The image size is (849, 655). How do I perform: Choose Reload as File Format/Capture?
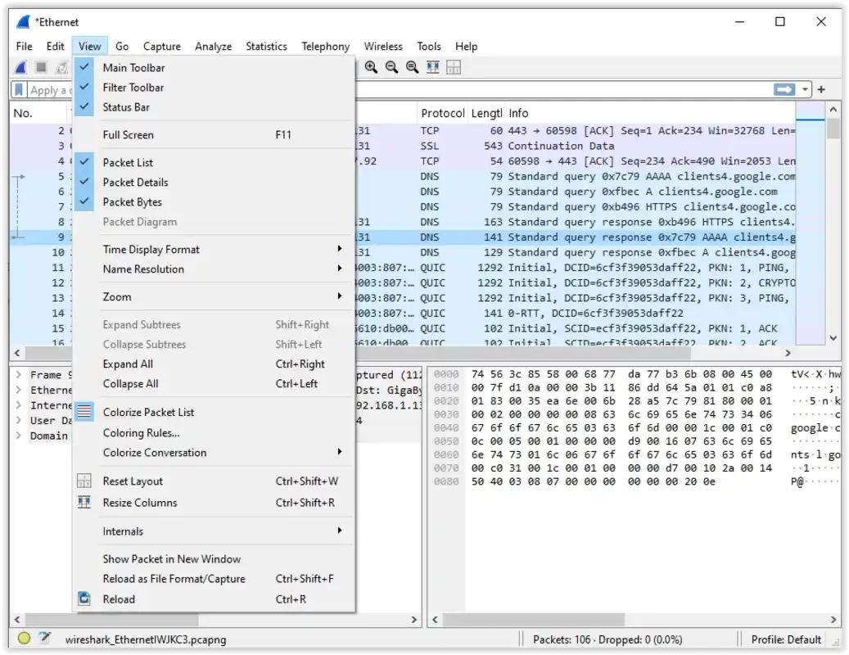click(214, 579)
